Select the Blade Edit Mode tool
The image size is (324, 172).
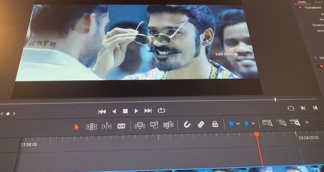122,126
